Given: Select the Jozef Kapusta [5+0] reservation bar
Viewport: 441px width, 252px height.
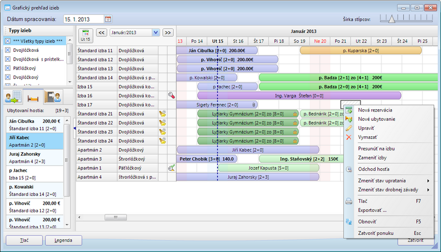Looking at the screenshot, I should (268, 168).
